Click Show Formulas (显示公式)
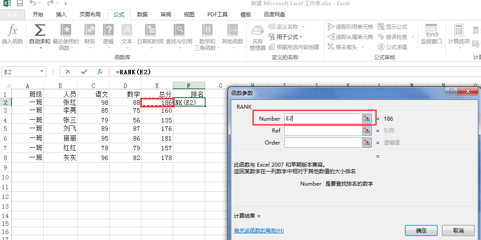481x240 pixels. point(392,27)
